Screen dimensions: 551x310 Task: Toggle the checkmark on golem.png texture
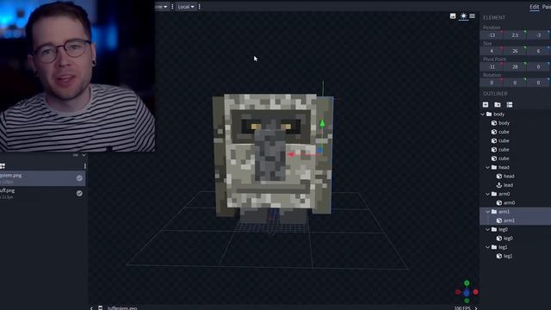coord(79,178)
